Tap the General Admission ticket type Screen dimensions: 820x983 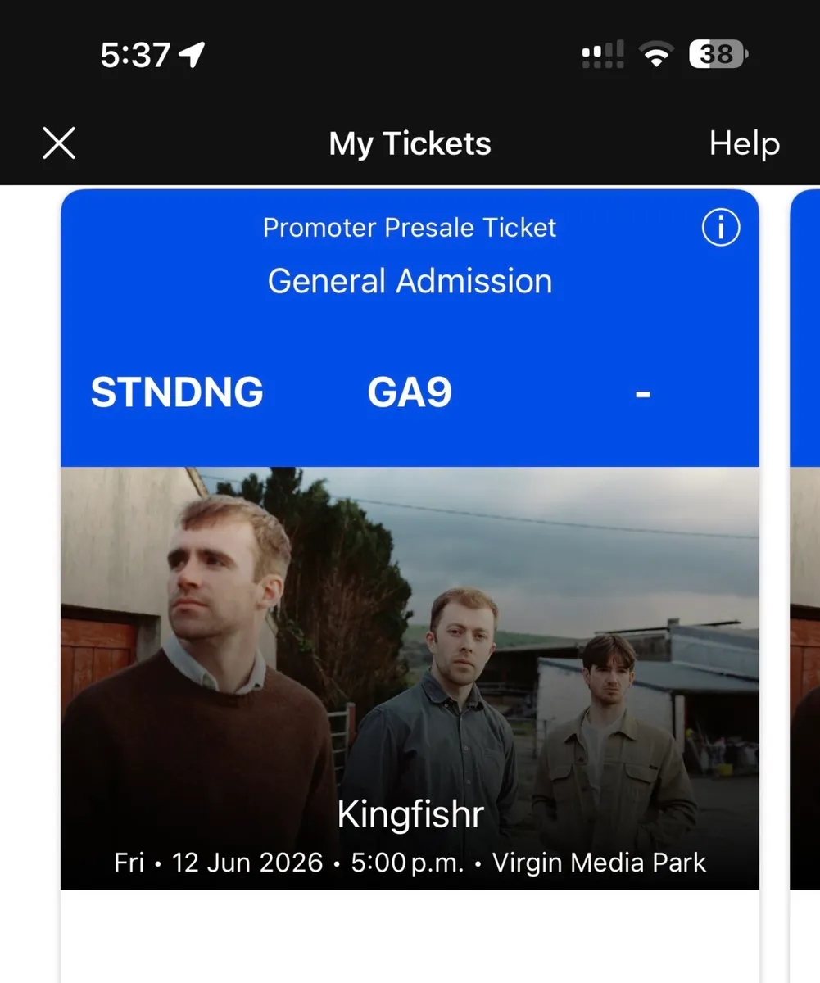coord(410,281)
